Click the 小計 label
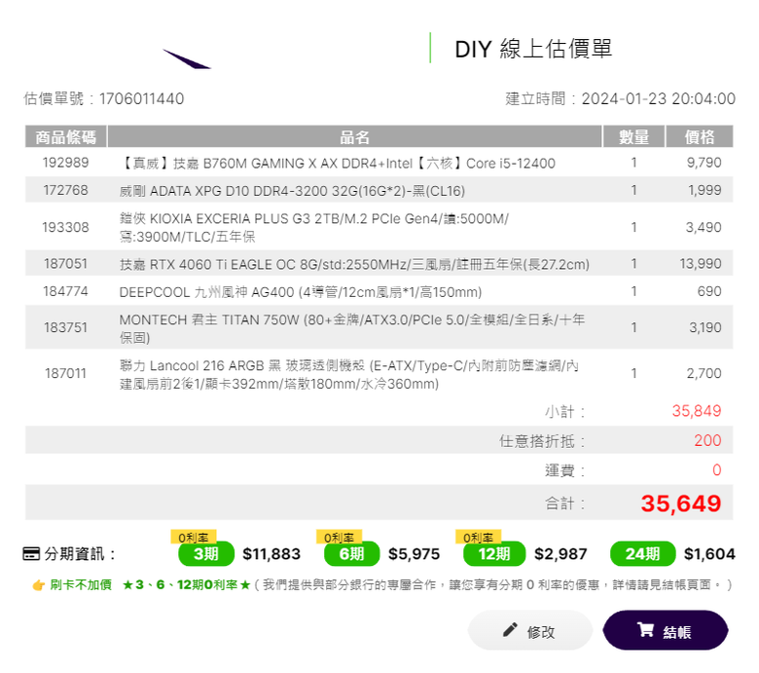 point(565,412)
